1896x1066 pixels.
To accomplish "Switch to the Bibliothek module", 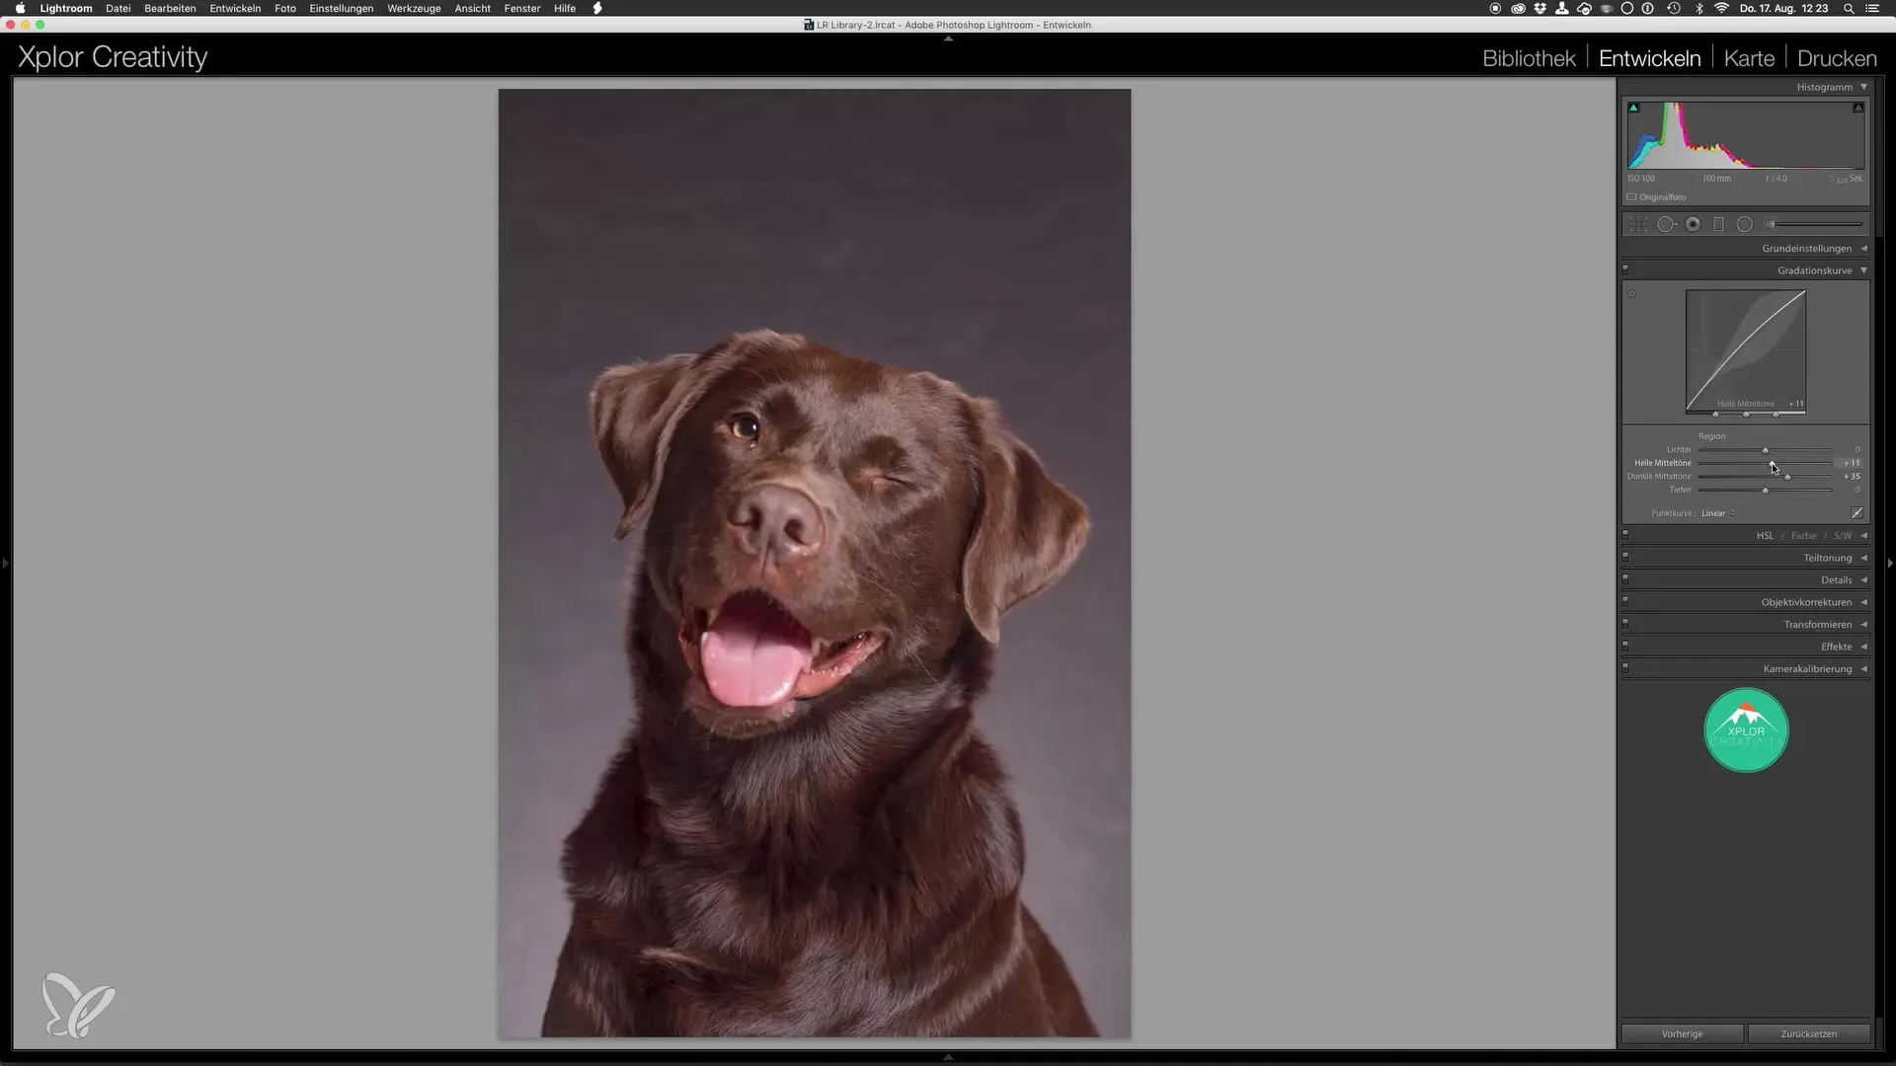I will [1529, 58].
